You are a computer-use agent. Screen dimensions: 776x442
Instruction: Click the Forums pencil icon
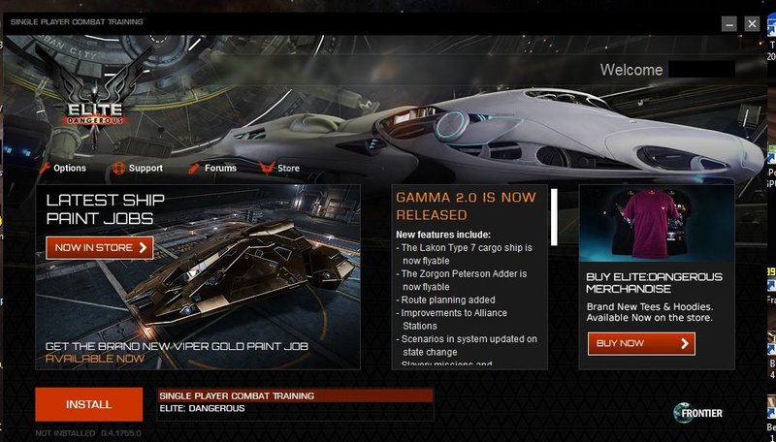pos(194,169)
